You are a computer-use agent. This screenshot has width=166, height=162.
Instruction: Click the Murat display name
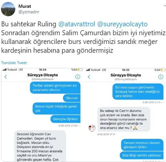click(x=25, y=6)
